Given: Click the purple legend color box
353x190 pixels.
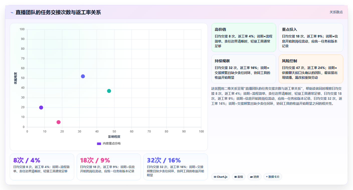Looking at the screenshot, I should [99, 143].
